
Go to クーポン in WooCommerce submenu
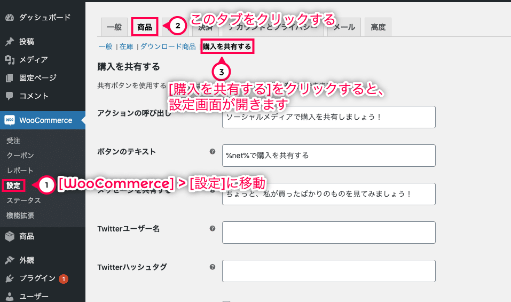[x=20, y=156]
